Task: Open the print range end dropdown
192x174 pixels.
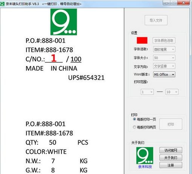Action: click(x=172, y=92)
